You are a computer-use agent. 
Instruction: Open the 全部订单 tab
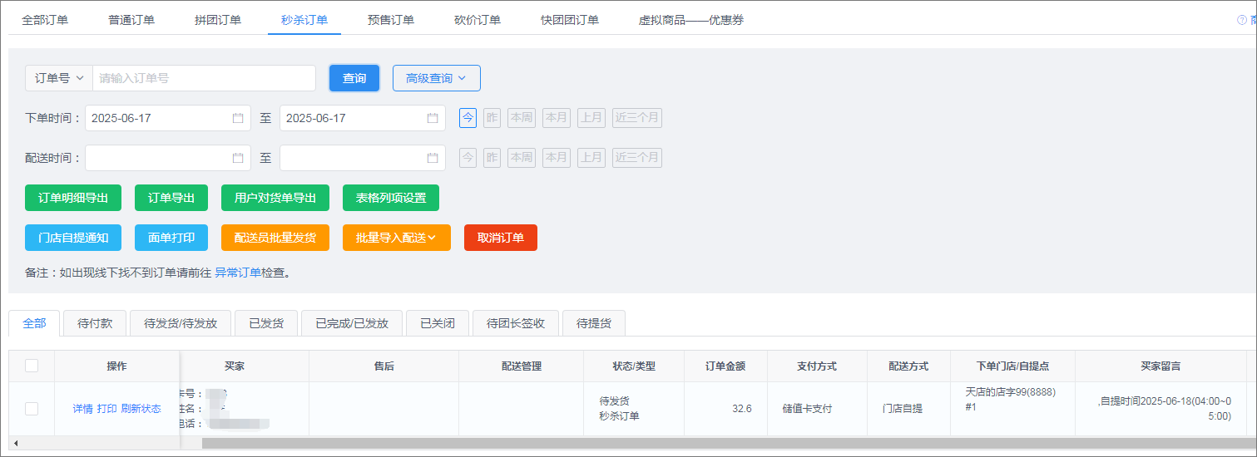click(45, 20)
